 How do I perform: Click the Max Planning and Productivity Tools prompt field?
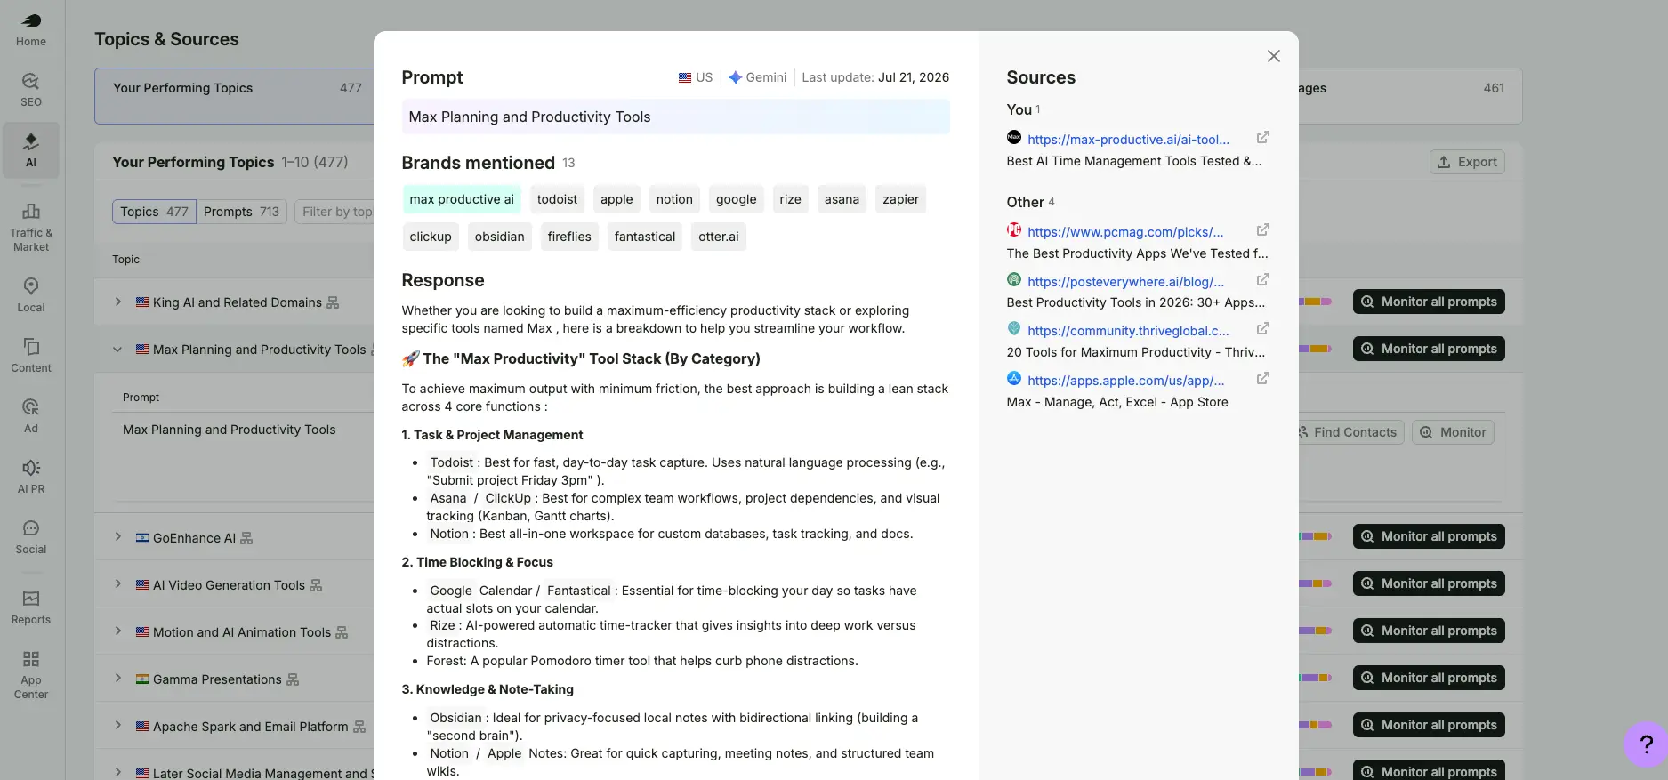pos(675,117)
